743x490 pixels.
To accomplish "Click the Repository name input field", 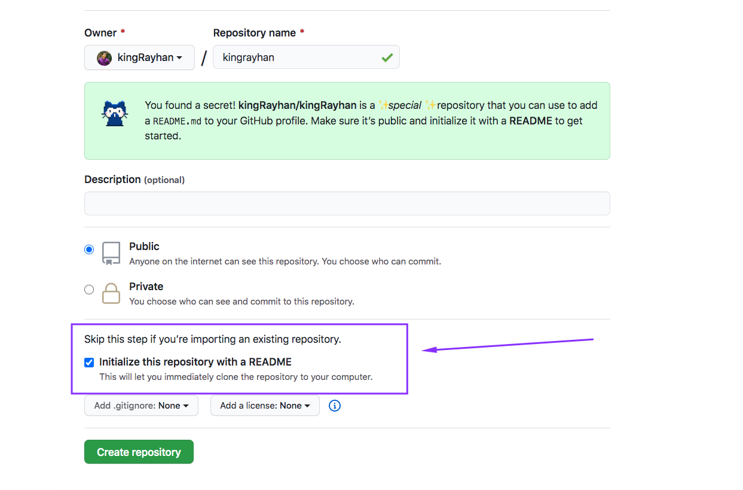I will click(x=306, y=57).
